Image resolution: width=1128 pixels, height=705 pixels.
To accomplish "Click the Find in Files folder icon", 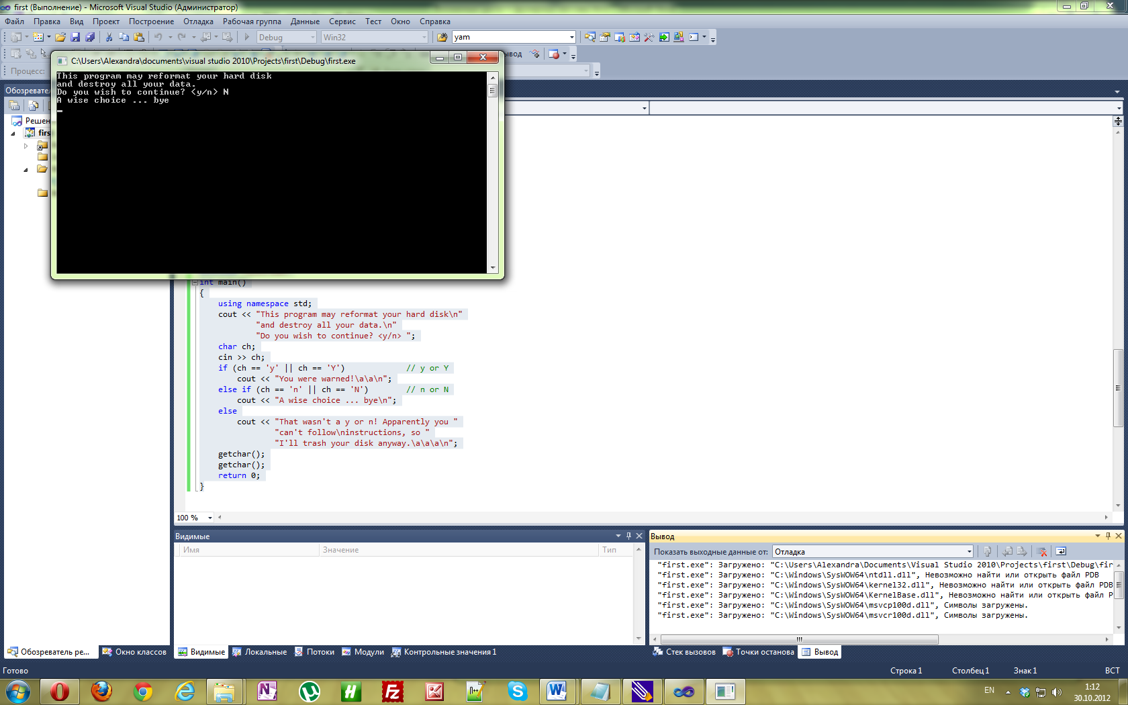I will tap(442, 38).
